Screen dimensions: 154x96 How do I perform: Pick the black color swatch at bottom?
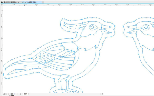13,95
